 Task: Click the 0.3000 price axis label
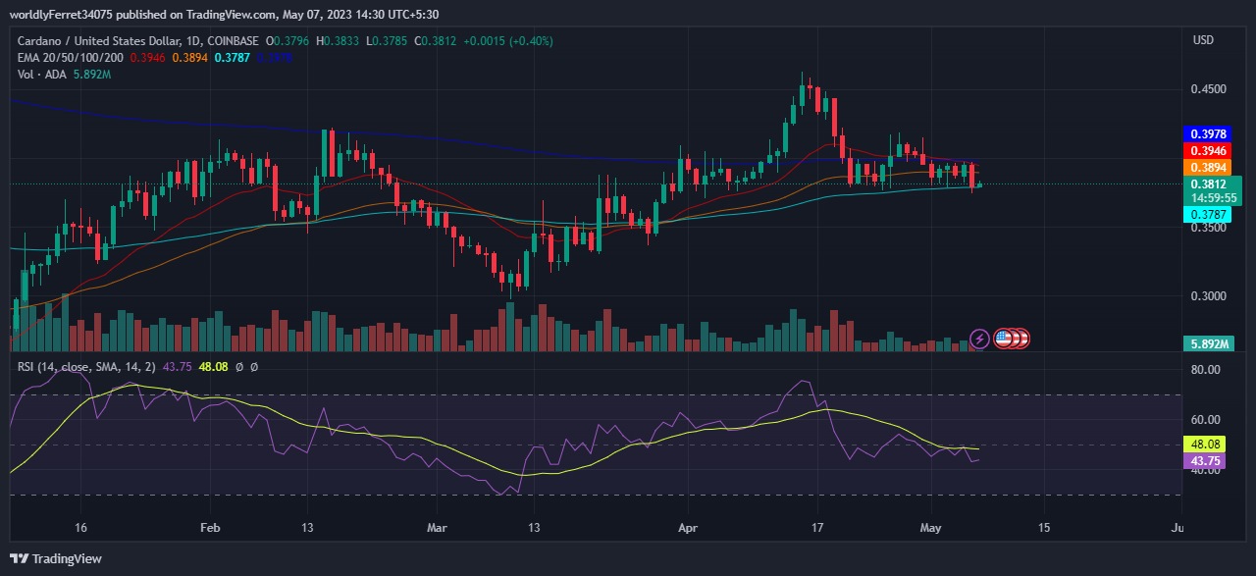tap(1208, 296)
